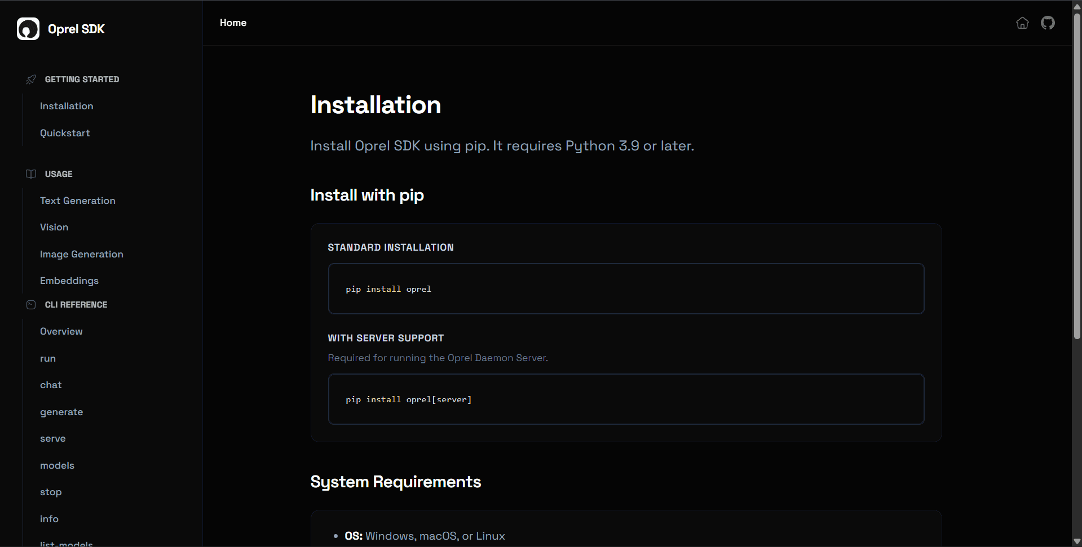This screenshot has width=1082, height=547.
Task: Select Home in the top navigation
Action: coord(233,23)
